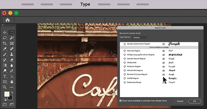Viewport: 207px width, 109px height.
Task: Collapse the toolbar with double chevrons
Action: [3, 25]
